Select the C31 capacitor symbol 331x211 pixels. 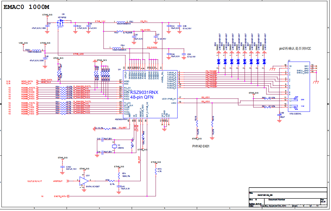click(48, 26)
